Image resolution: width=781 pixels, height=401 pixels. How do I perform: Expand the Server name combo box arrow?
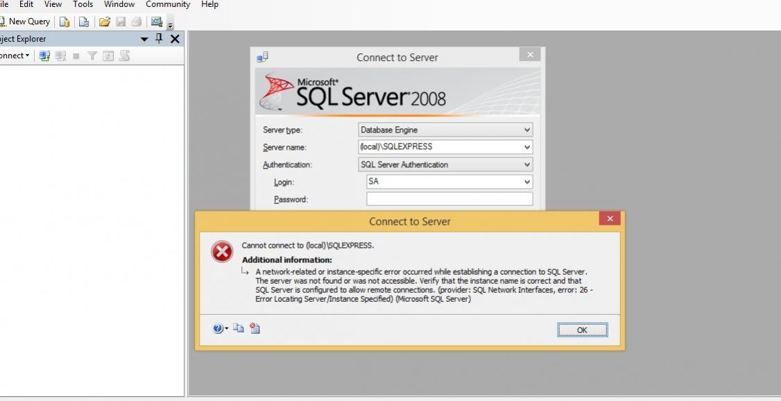click(527, 147)
